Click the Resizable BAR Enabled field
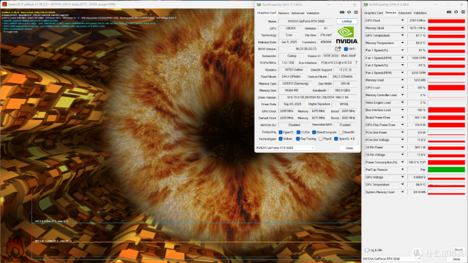The image size is (468, 263). [345, 125]
